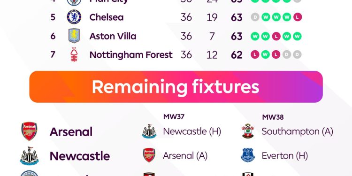Click the Southampton crest under MW38
This screenshot has height=176, width=352.
click(x=248, y=131)
